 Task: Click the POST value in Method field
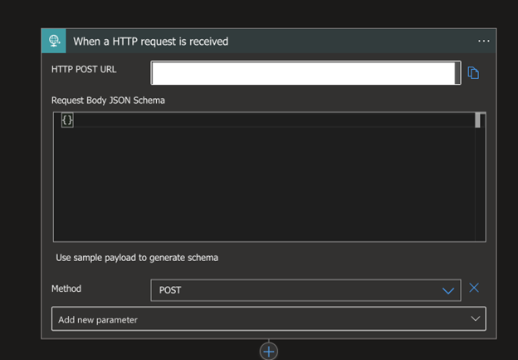[170, 290]
